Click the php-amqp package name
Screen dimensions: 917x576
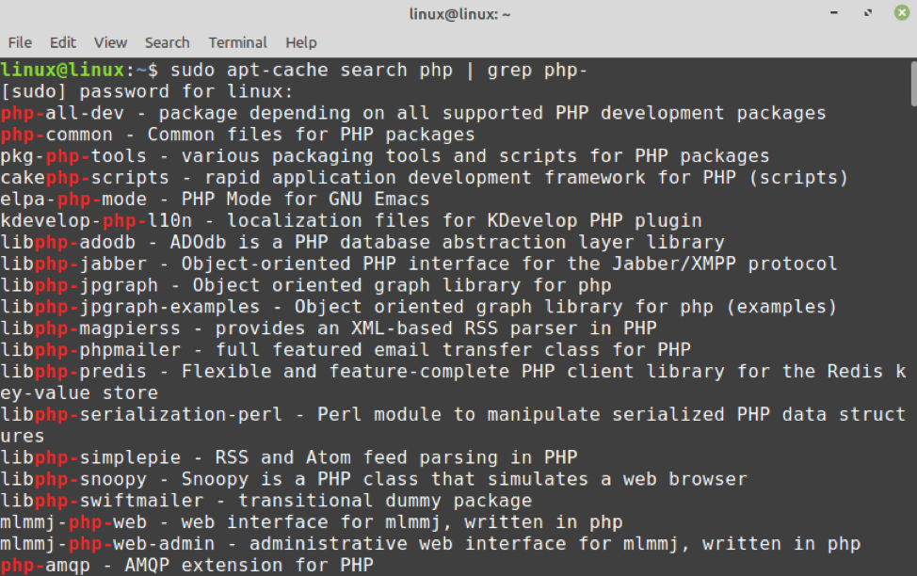pyautogui.click(x=45, y=565)
